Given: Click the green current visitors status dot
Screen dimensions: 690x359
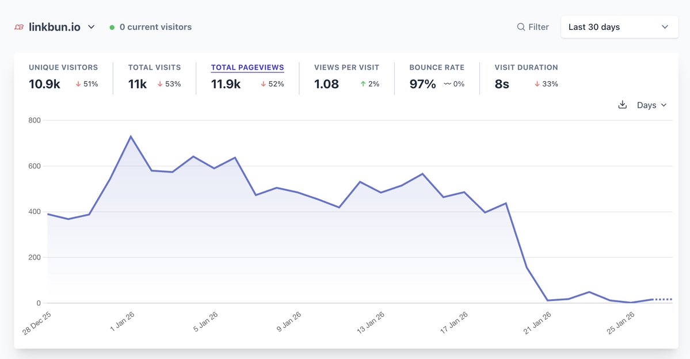Looking at the screenshot, I should [x=112, y=26].
